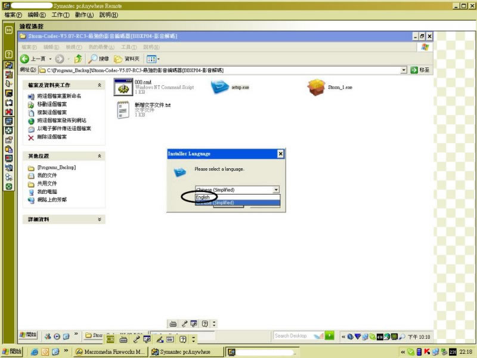
Task: Click the clipboard transfer icon in pcAnywhere sidebar
Action: (9, 149)
